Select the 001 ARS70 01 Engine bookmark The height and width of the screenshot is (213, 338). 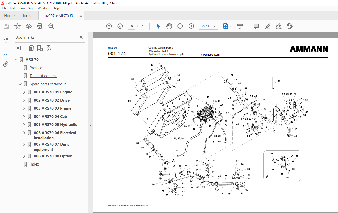53,92
